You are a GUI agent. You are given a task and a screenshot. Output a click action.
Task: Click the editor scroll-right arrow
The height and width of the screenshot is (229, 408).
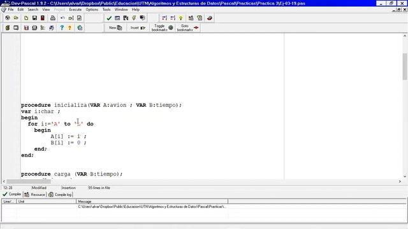coord(400,181)
